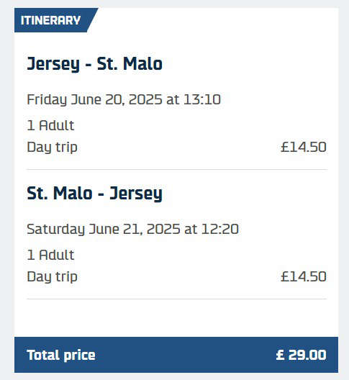Select the first 1 Adult passenger line
Screen dimensions: 349x380
coord(50,125)
